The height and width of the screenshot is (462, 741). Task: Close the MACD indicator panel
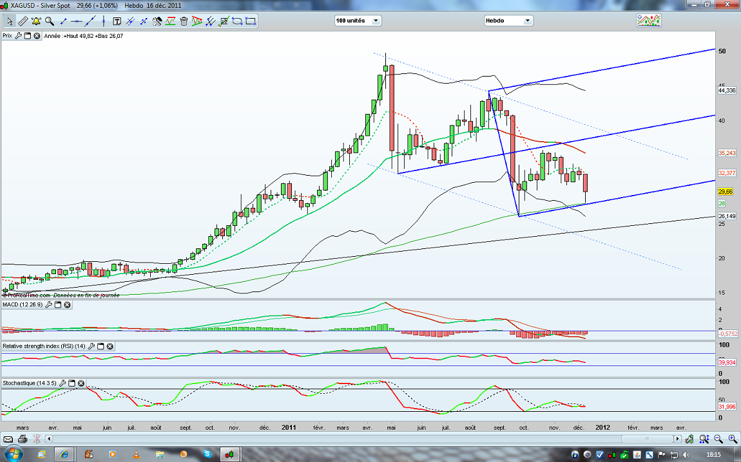coord(67,305)
